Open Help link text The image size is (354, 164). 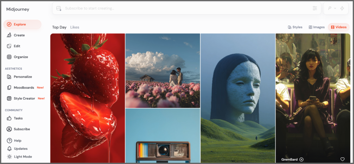18,141
